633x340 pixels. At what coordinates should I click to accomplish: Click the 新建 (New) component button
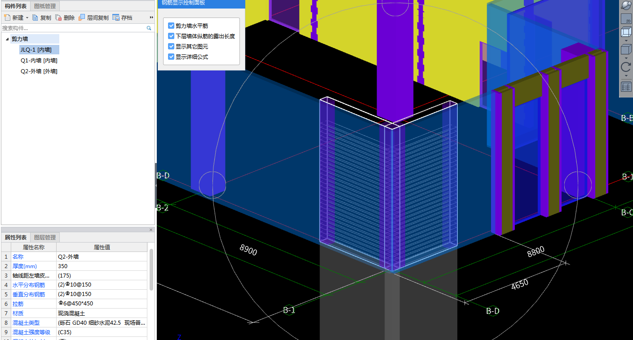(x=14, y=18)
